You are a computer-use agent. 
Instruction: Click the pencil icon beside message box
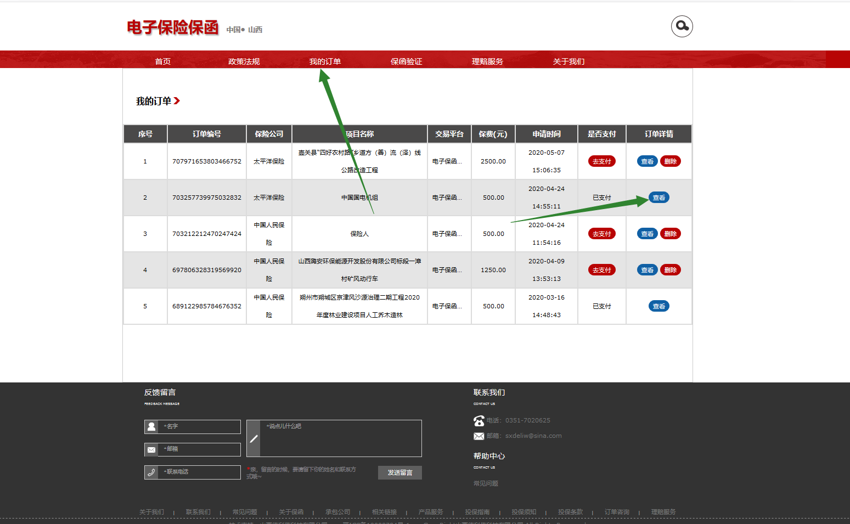pos(254,438)
